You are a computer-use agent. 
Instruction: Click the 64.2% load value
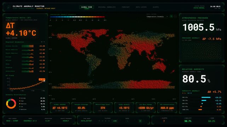(212, 121)
